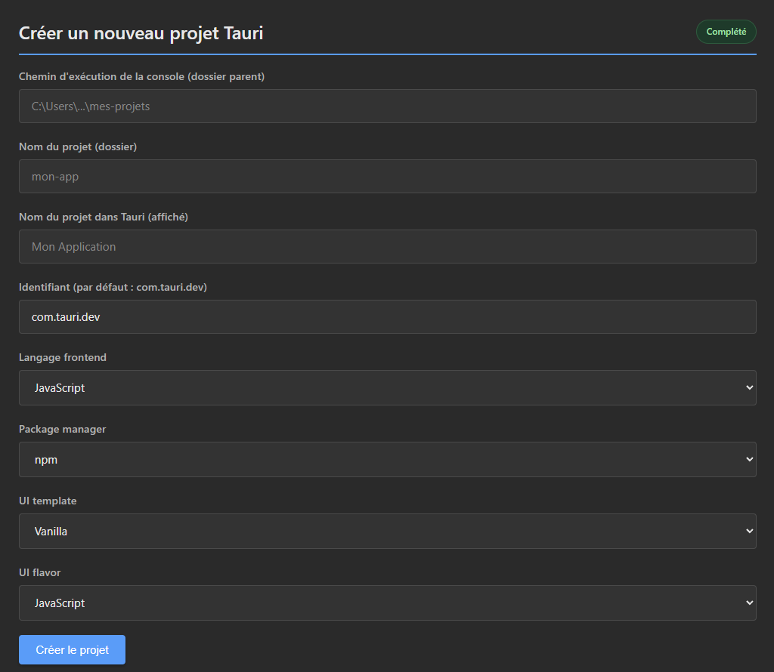Click the 'Chemin d'exécution de la console' label
Viewport: 774px width, 672px height.
tap(141, 76)
